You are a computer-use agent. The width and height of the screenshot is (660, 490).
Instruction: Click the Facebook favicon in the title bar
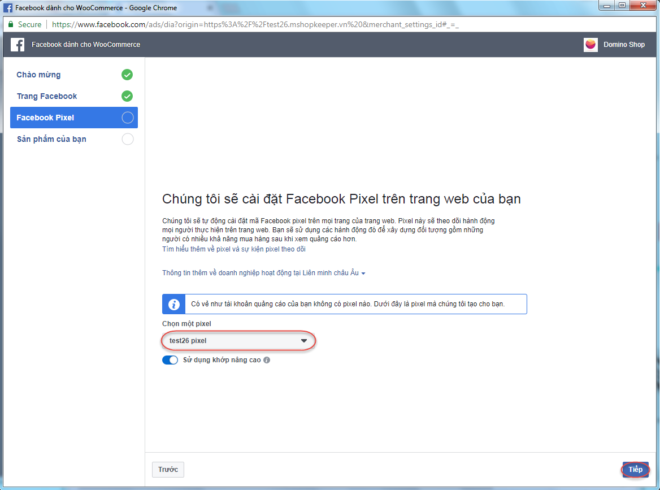click(x=7, y=7)
